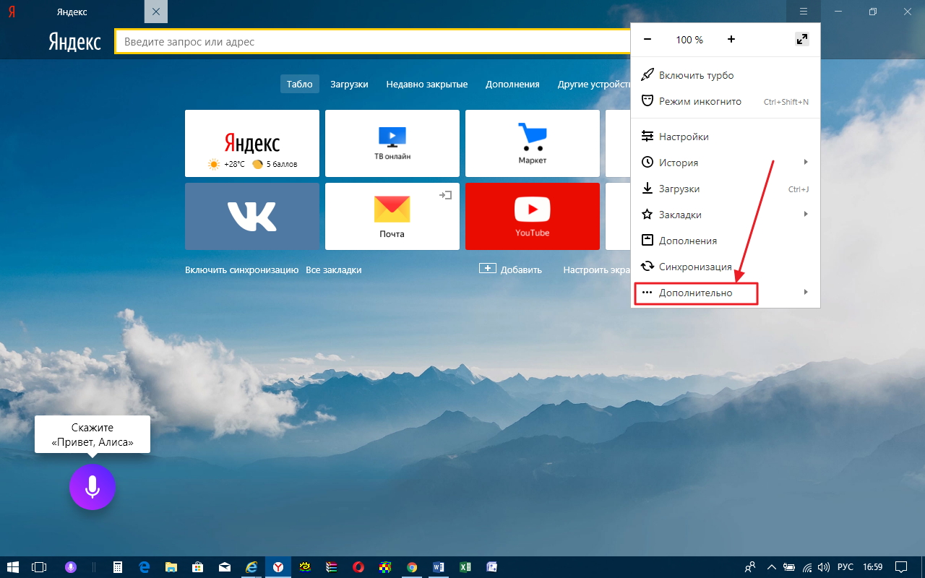Open 'Дополнения' in the dropdown menu

point(726,241)
